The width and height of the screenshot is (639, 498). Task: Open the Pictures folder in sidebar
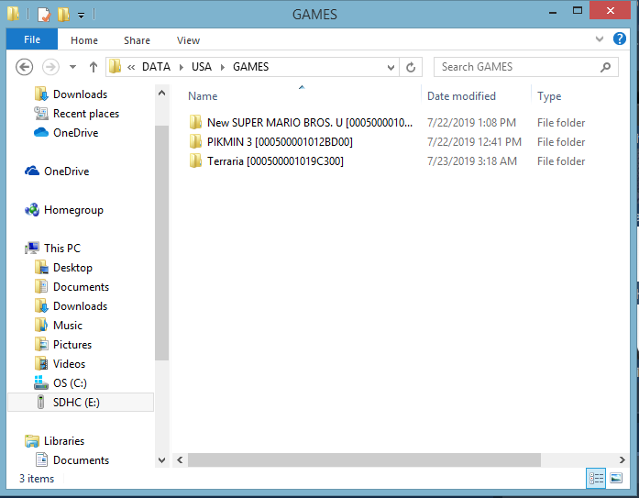[72, 345]
